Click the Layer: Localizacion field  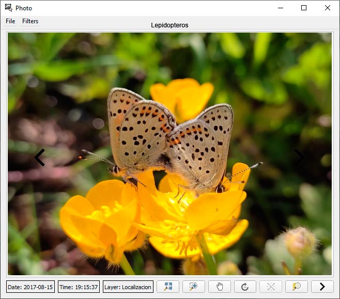[128, 287]
